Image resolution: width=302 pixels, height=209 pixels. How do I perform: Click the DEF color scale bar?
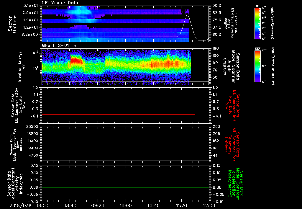tap(258, 66)
